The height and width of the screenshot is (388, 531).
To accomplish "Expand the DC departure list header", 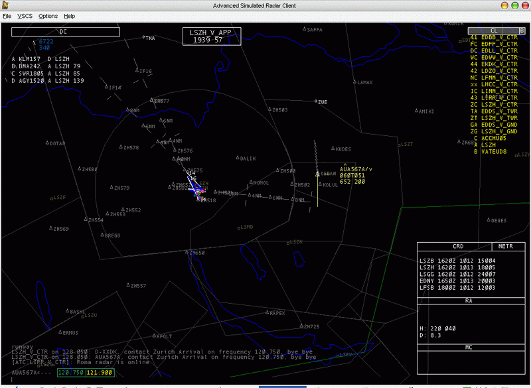I will (64, 31).
